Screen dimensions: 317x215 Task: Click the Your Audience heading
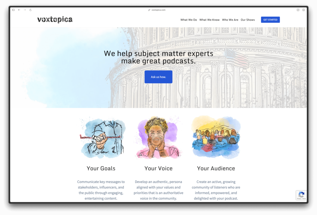(216, 168)
